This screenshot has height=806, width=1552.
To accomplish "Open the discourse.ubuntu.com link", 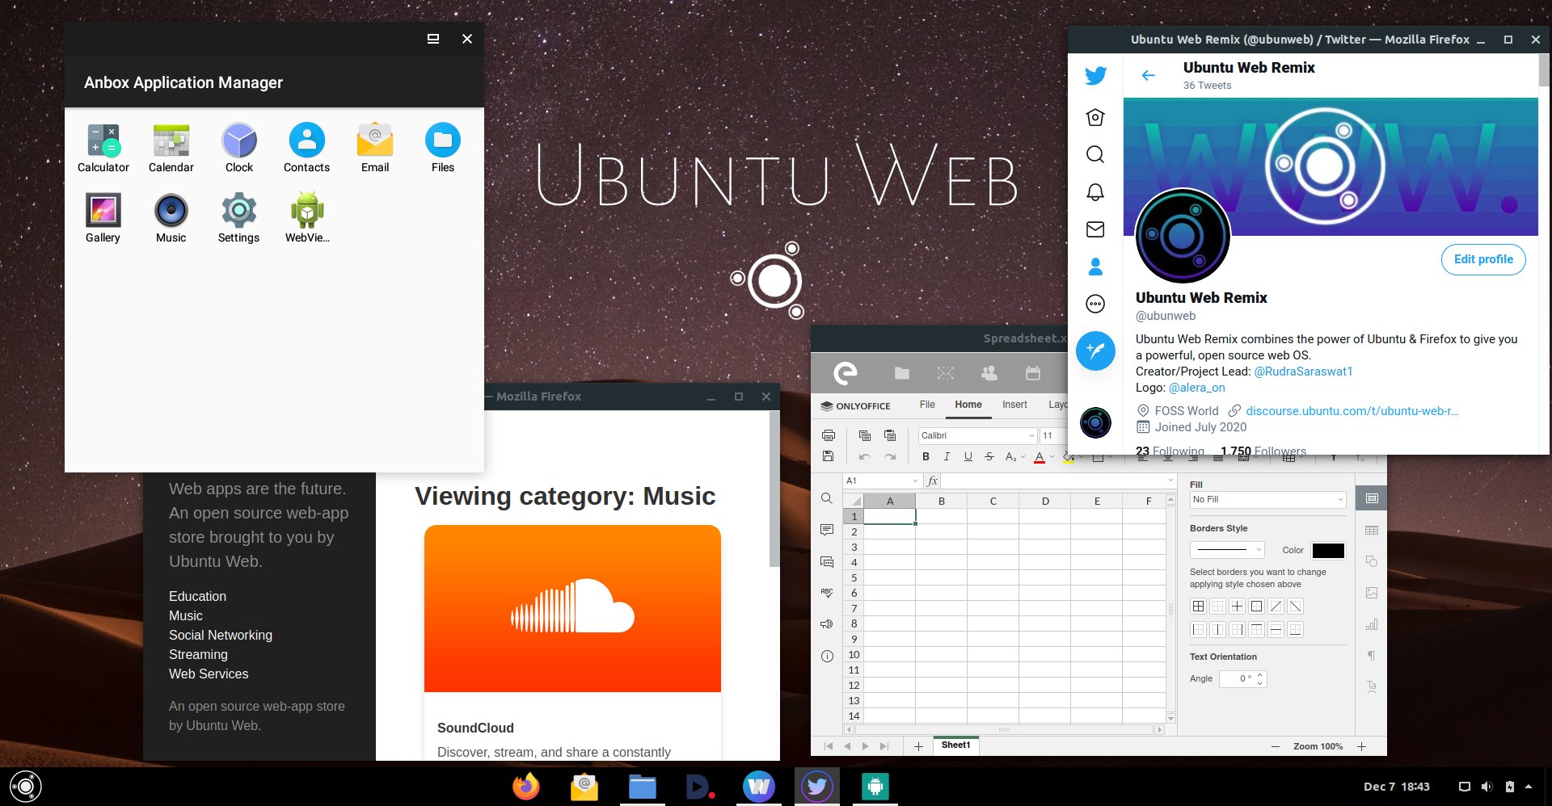I will (x=1352, y=411).
